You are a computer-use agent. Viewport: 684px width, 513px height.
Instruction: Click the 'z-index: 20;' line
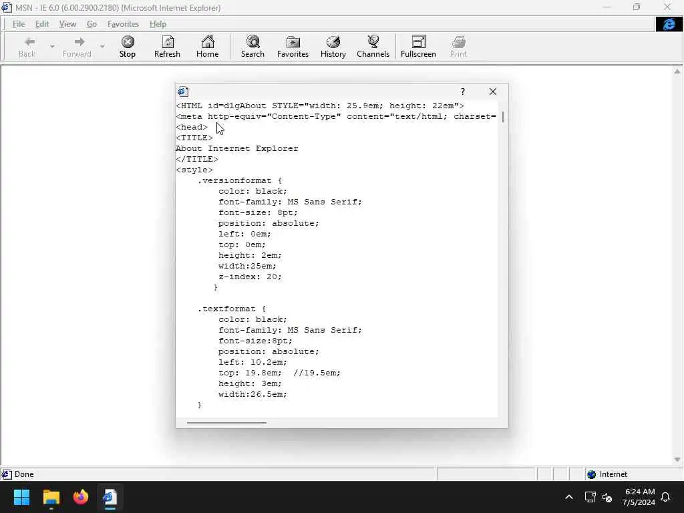point(250,277)
